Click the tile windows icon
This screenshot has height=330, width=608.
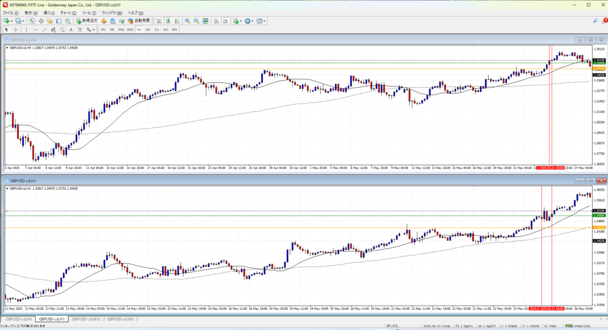point(206,21)
